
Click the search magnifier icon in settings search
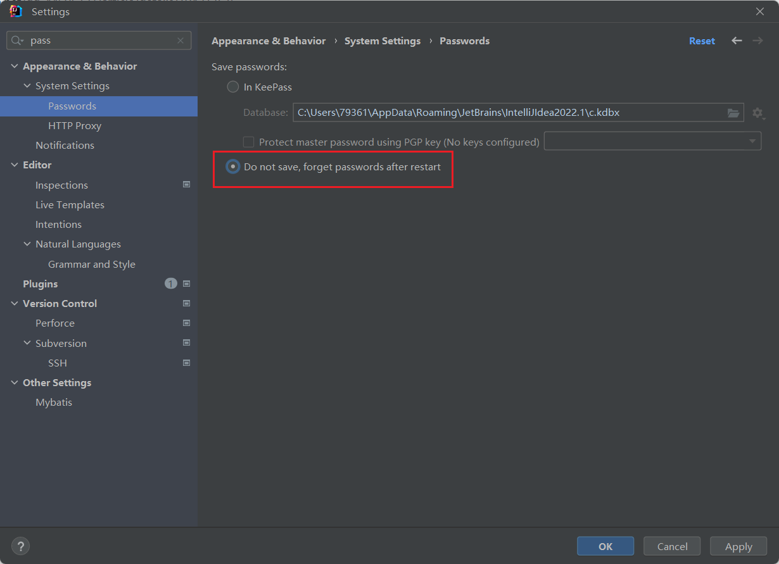(x=17, y=41)
